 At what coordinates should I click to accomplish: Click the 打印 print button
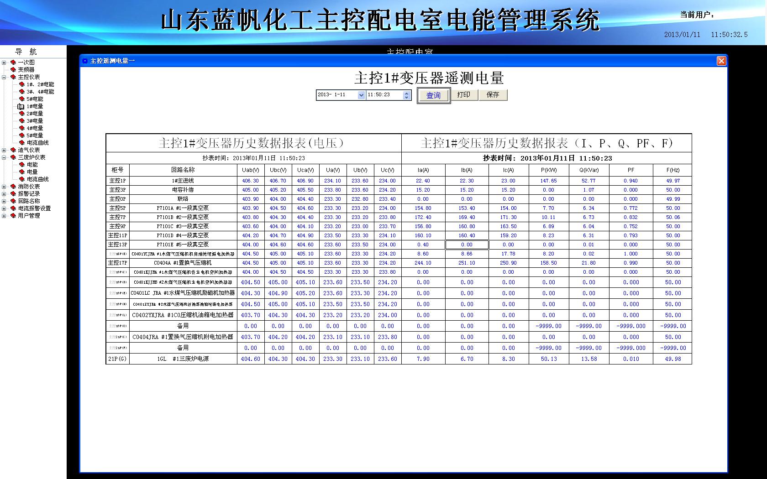pyautogui.click(x=464, y=94)
